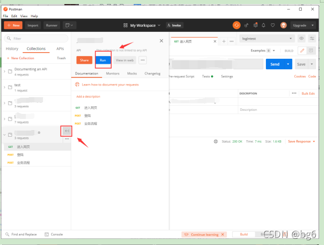Viewport: 324px width, 245px height.
Task: Open the Upgrade dropdown arrow
Action: click(312, 25)
